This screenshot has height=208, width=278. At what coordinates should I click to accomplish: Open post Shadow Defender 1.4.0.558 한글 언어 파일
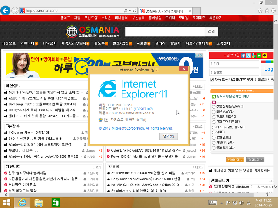coord(143,173)
